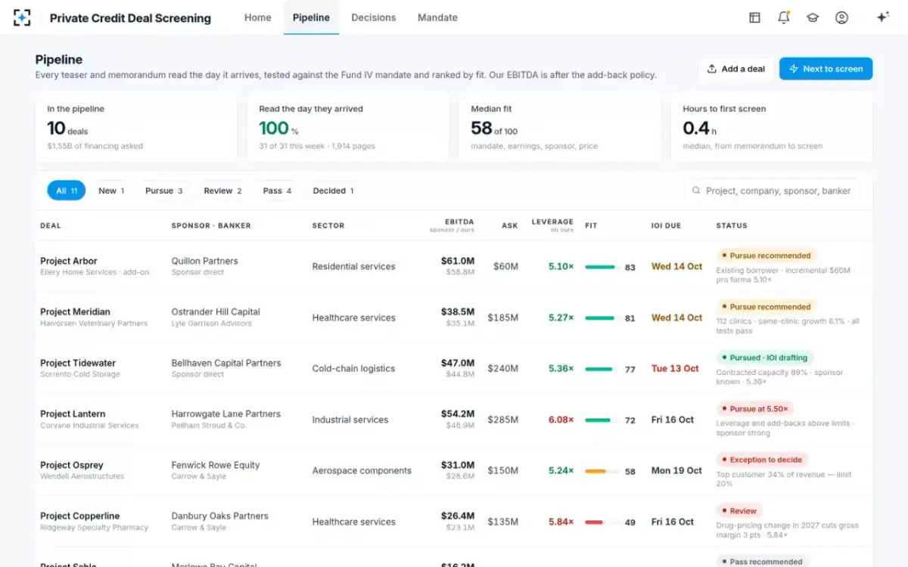Click the DEAL column header
The height and width of the screenshot is (567, 908).
51,225
